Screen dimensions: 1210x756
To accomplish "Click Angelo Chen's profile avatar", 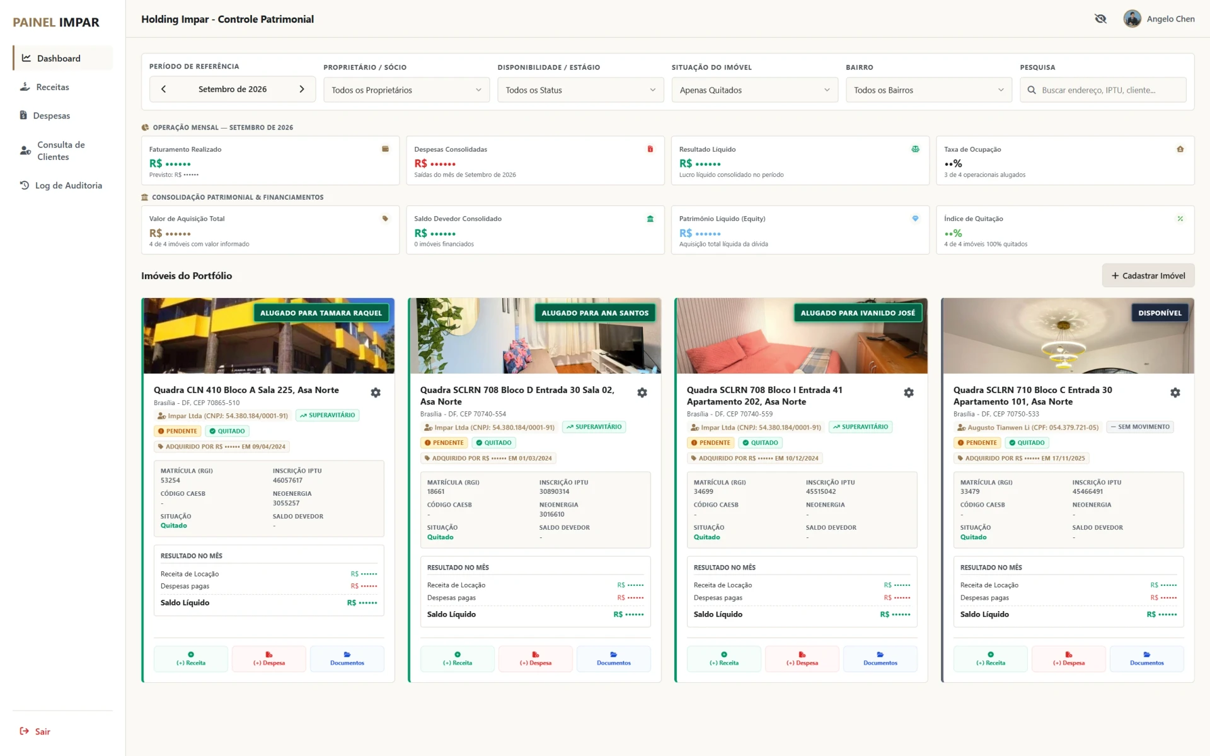I will (x=1132, y=19).
